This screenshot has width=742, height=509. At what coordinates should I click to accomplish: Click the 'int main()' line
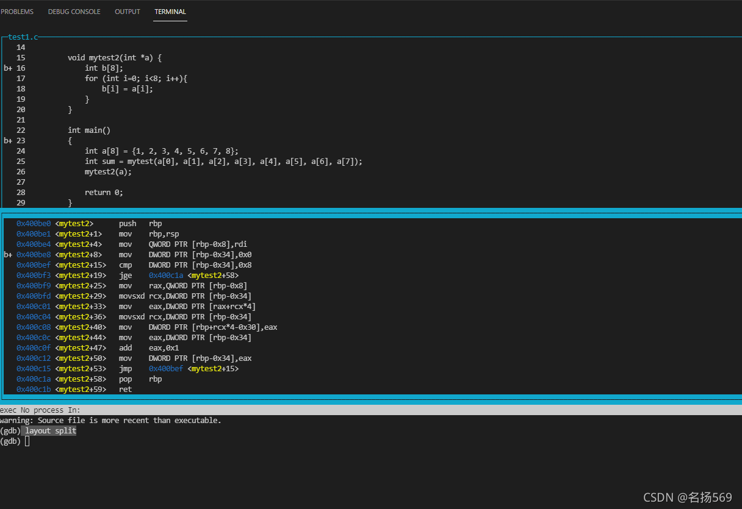click(89, 130)
